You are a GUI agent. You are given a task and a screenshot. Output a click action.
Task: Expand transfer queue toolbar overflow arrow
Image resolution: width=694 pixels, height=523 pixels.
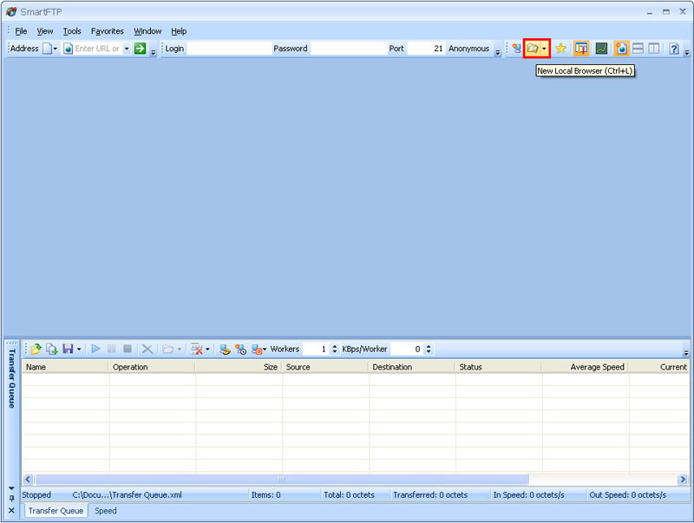point(686,353)
